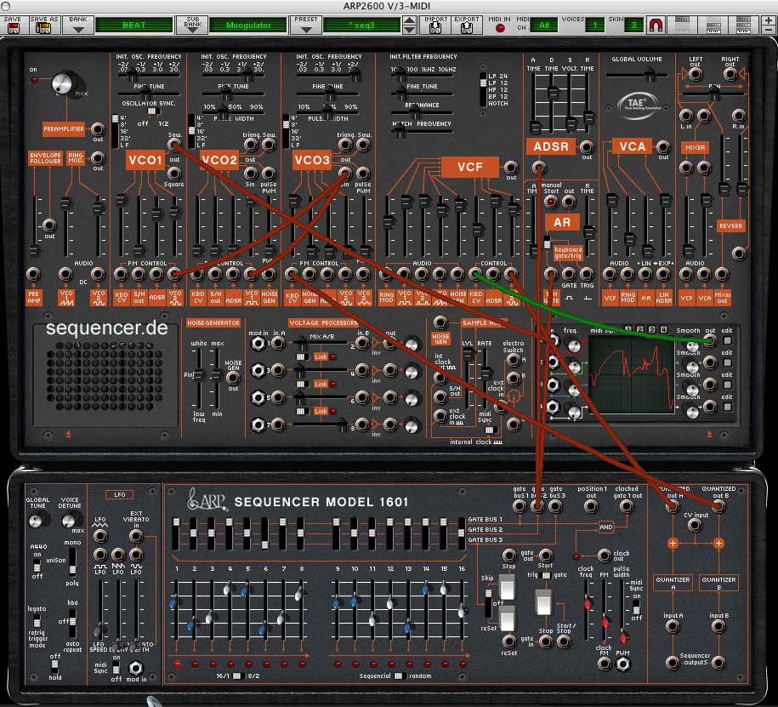
Task: Toggle the Oscillator Sync switch
Action: coord(153,111)
